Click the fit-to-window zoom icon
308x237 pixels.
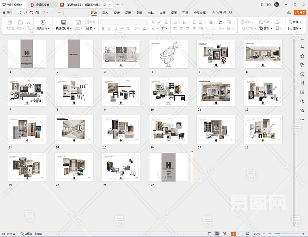tap(247, 234)
